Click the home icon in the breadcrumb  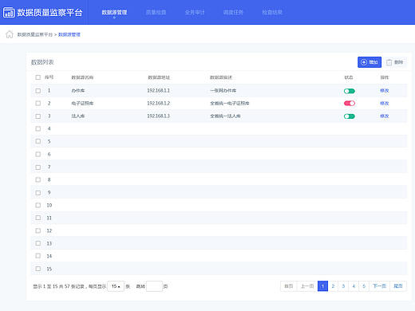(10, 34)
